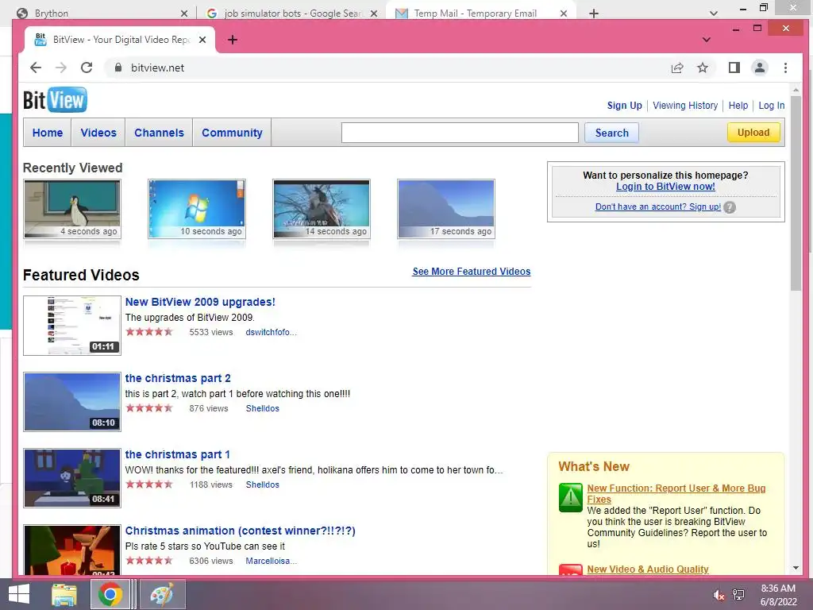The image size is (813, 610).
Task: Open Viewing History link
Action: click(x=685, y=106)
